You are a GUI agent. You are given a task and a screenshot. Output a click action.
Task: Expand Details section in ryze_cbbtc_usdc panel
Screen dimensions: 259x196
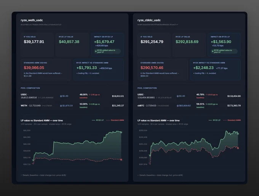click(160, 175)
